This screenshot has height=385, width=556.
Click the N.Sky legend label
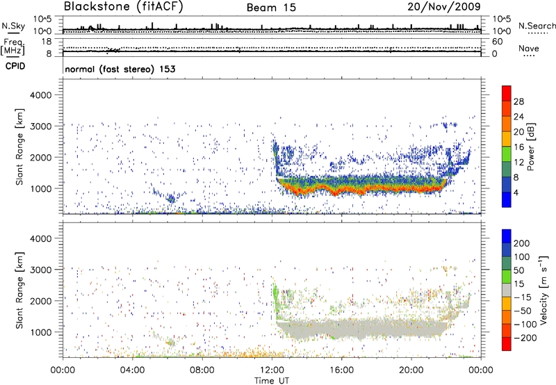click(x=13, y=26)
